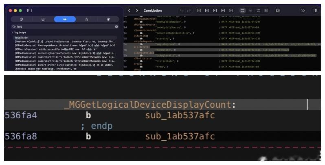
Task: Click the '; endp' line
Action: click(x=97, y=126)
